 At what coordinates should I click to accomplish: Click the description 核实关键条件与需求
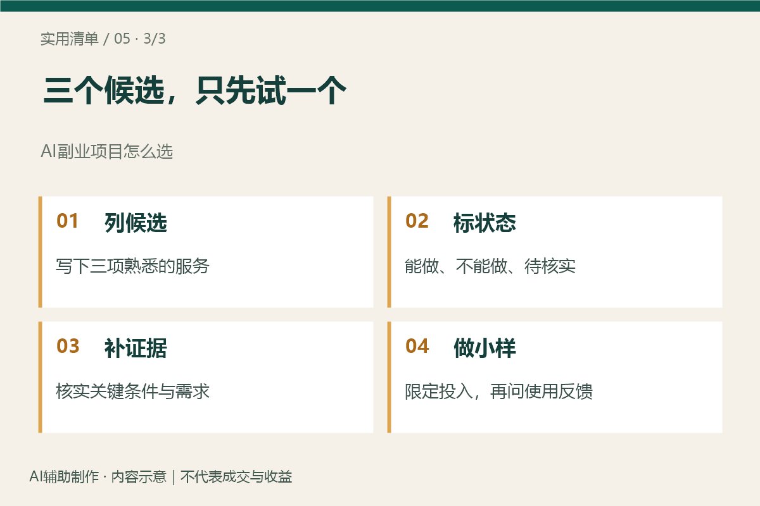[132, 391]
